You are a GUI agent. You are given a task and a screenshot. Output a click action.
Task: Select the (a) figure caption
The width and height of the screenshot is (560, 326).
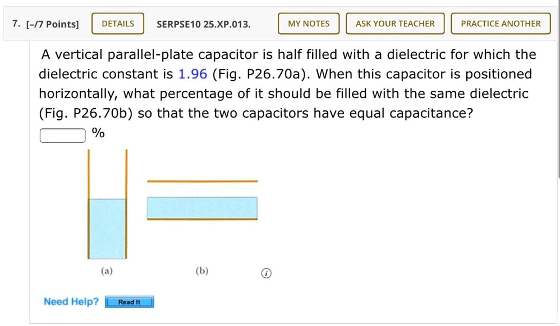107,271
